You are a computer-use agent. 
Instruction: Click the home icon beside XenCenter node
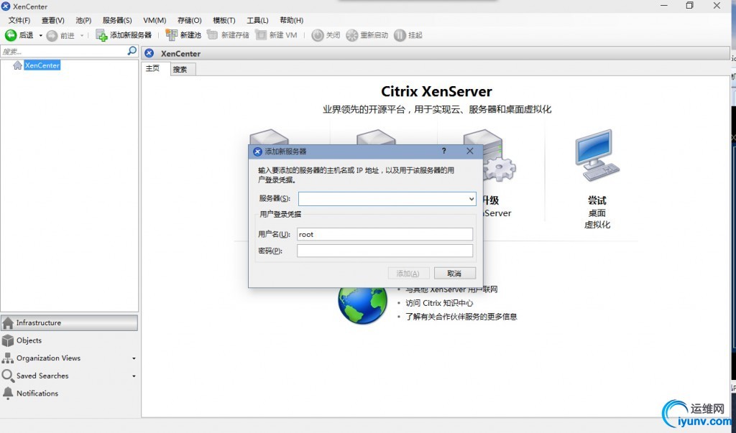[x=17, y=65]
